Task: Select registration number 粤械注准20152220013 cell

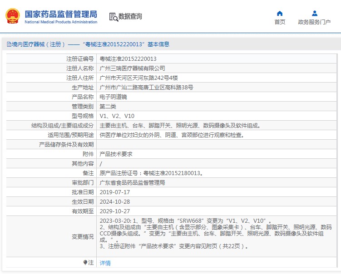Action: (128, 59)
